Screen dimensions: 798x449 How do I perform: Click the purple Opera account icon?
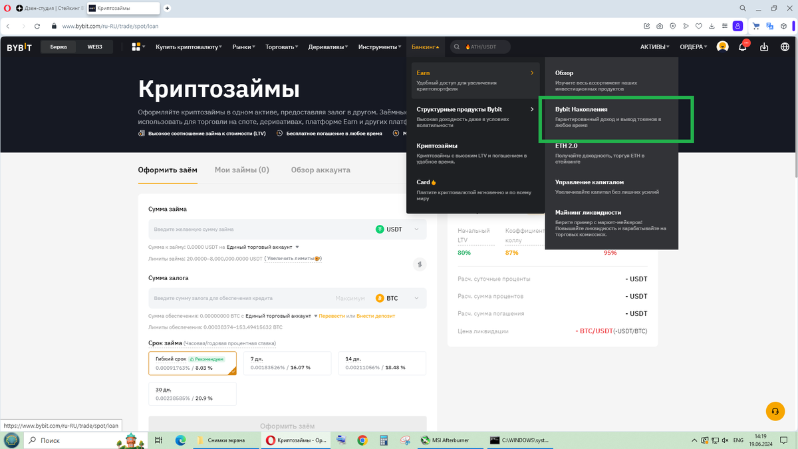coord(737,26)
